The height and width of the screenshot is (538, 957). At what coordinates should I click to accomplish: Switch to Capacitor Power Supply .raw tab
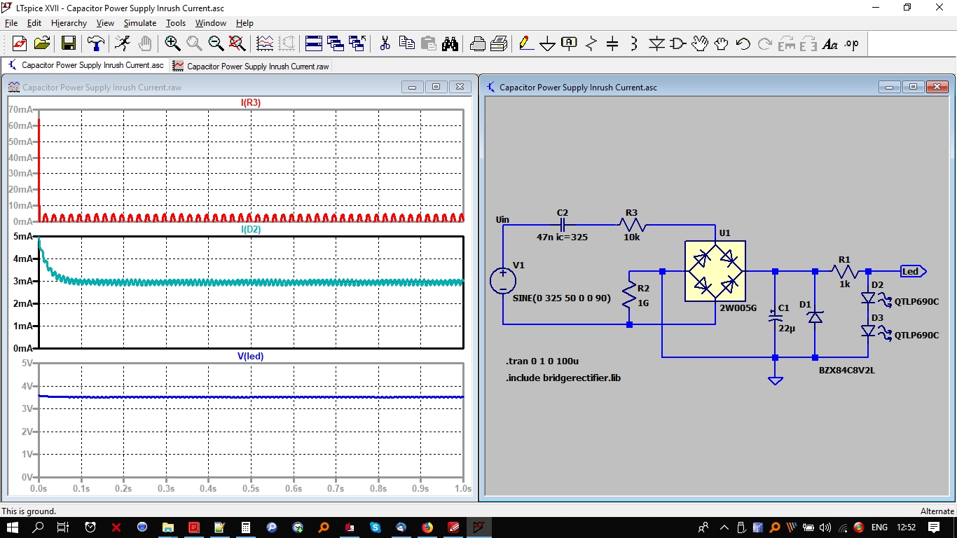click(x=250, y=67)
